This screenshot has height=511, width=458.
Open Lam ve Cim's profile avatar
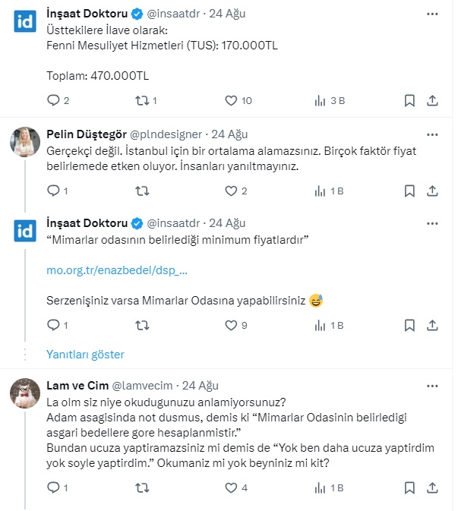(24, 392)
